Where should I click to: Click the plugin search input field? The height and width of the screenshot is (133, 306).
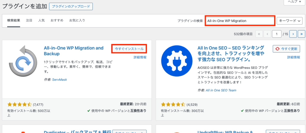[x=240, y=21]
